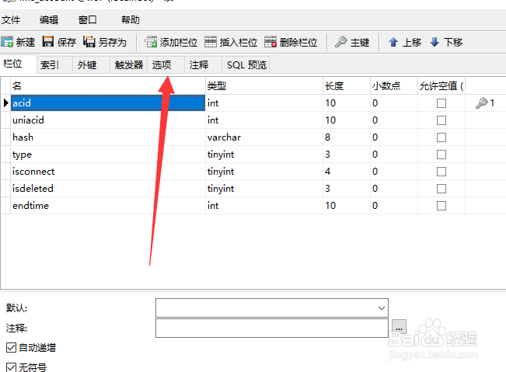Toggle allow-null checkbox for endtime
506x372 pixels.
(441, 206)
